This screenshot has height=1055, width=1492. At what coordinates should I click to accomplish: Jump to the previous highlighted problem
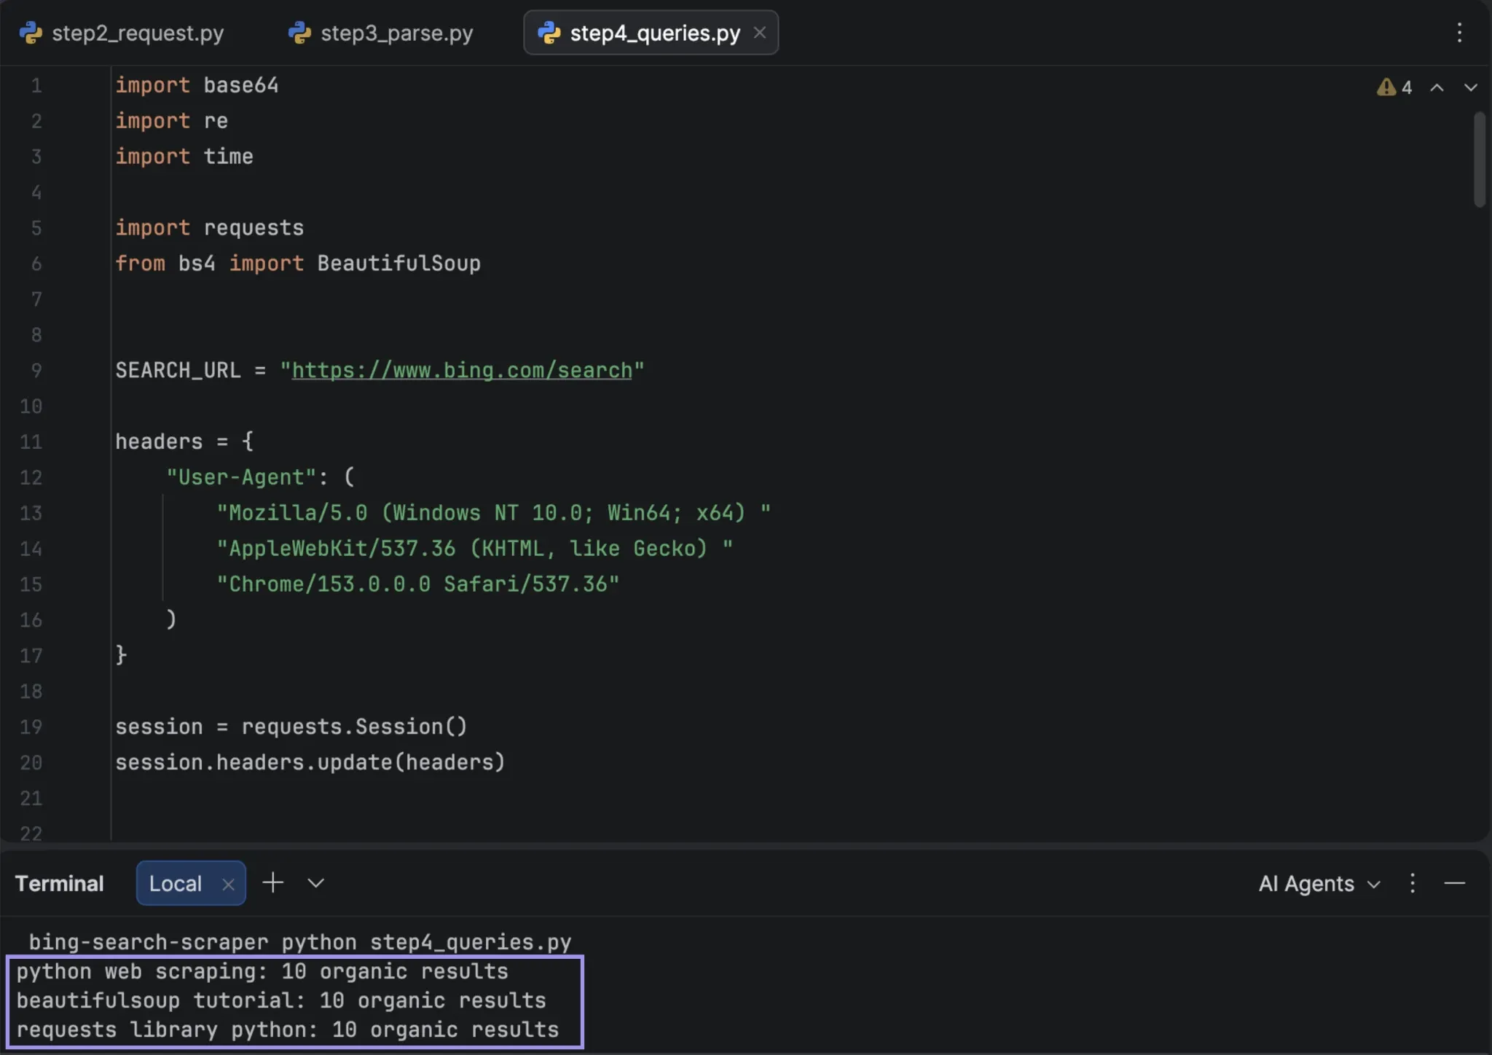coord(1437,87)
